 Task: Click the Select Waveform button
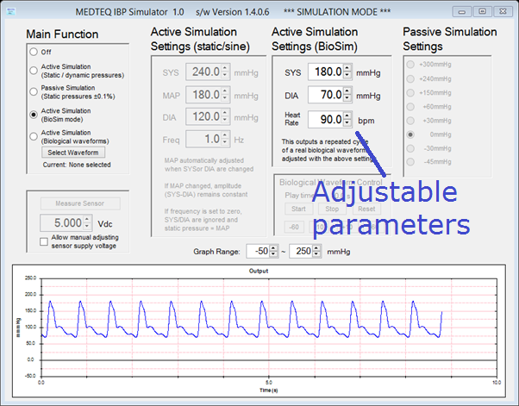pos(73,153)
